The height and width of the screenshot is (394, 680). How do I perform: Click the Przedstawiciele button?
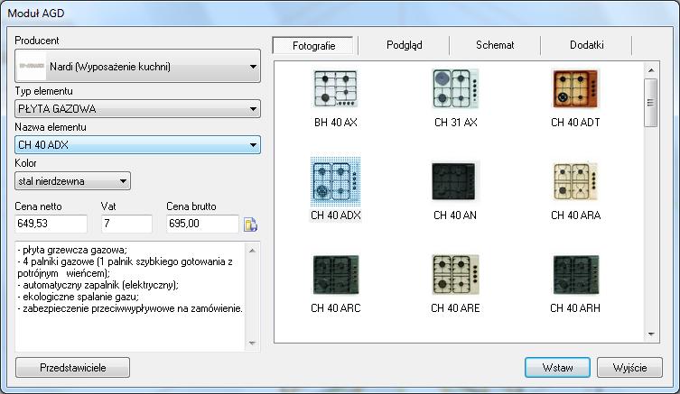click(72, 368)
